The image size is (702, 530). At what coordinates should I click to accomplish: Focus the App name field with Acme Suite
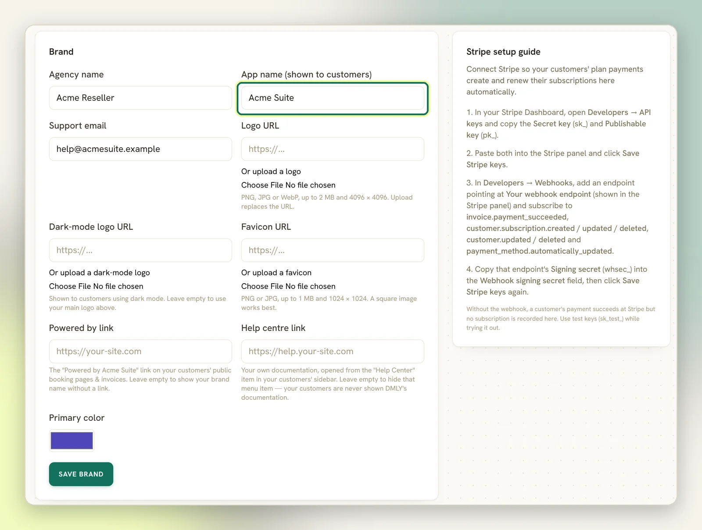[x=333, y=98]
